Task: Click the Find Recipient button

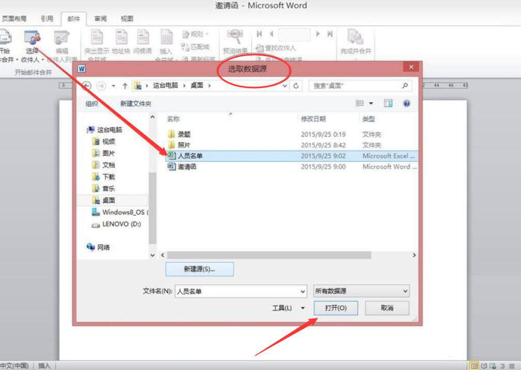Action: [275, 48]
